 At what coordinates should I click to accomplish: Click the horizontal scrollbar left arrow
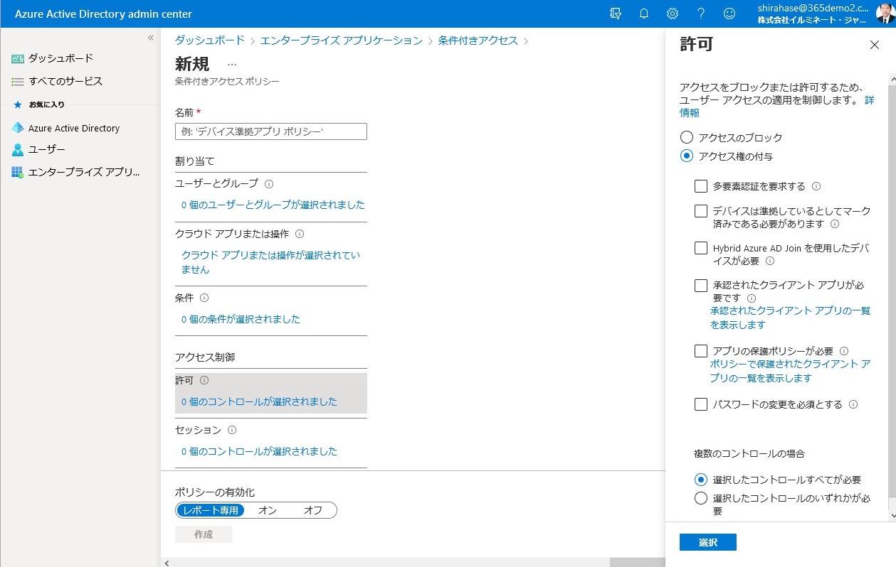coord(166,563)
